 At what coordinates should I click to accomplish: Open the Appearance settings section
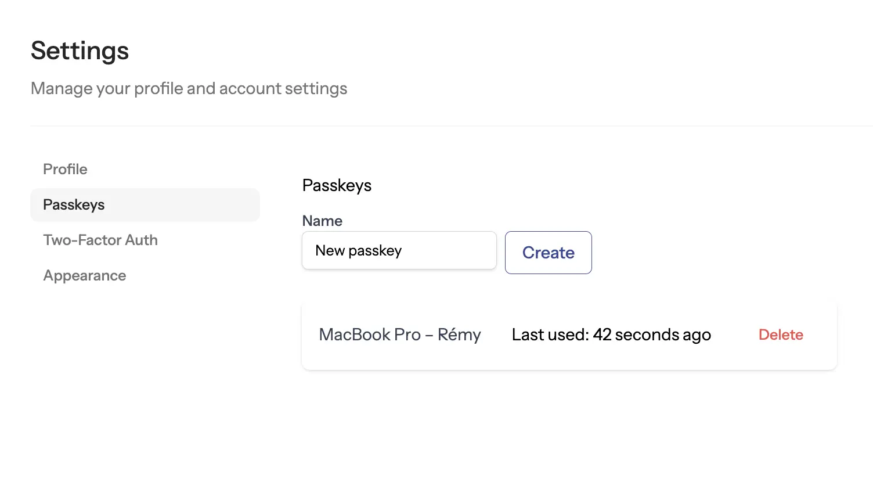[x=85, y=275]
